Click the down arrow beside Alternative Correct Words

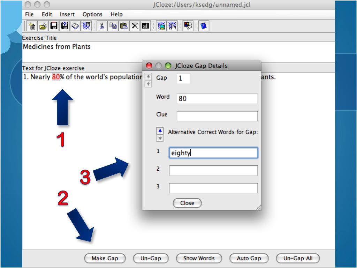tap(160, 138)
